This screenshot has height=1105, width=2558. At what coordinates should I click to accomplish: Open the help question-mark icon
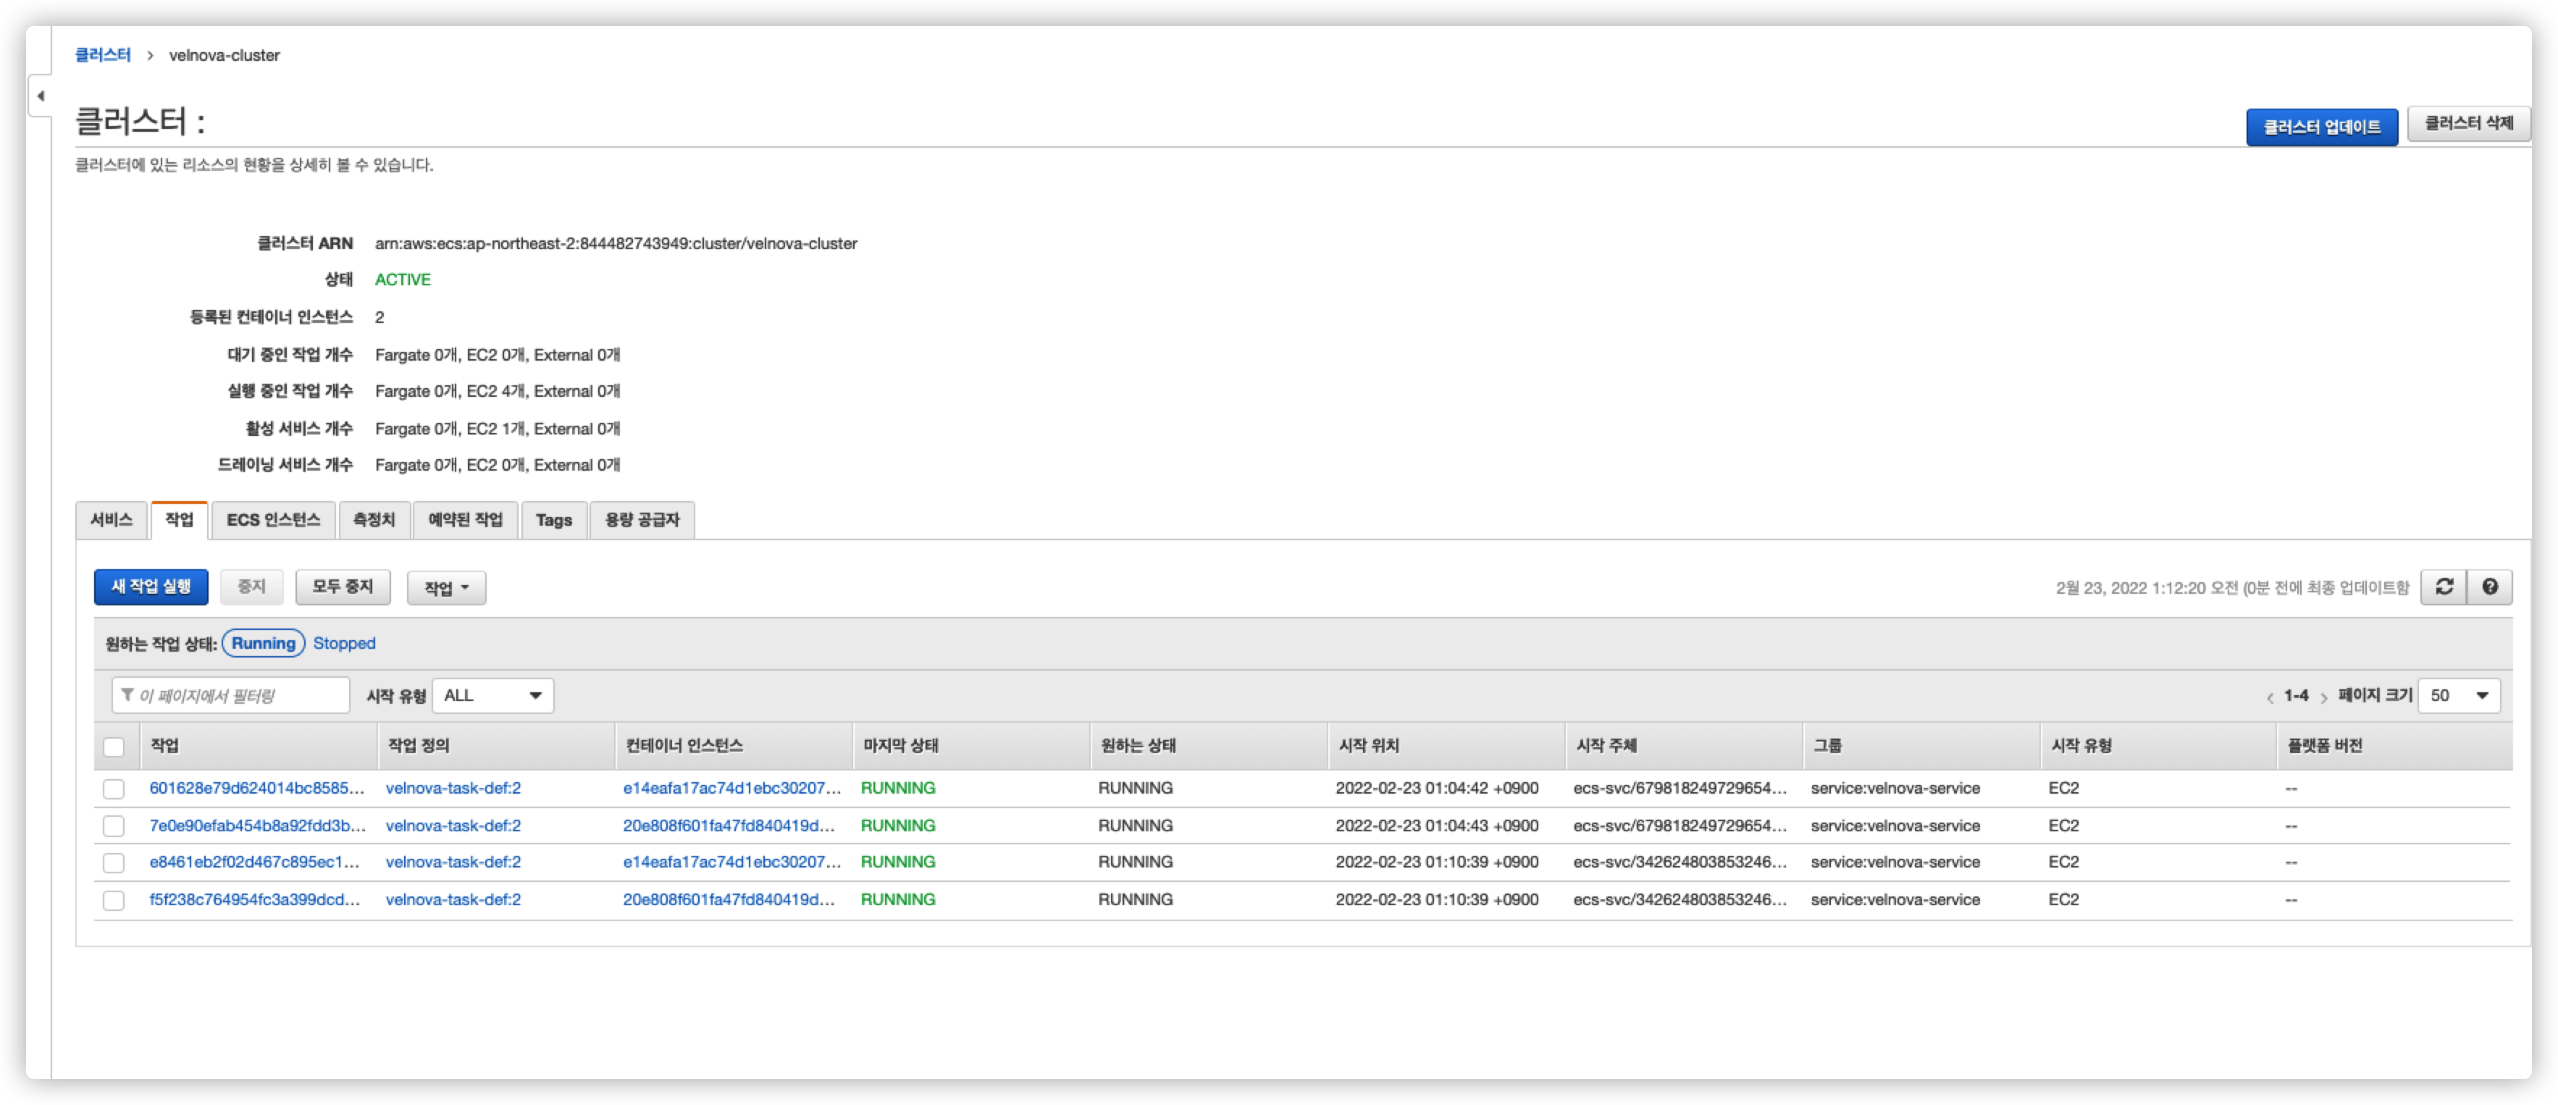pyautogui.click(x=2489, y=587)
